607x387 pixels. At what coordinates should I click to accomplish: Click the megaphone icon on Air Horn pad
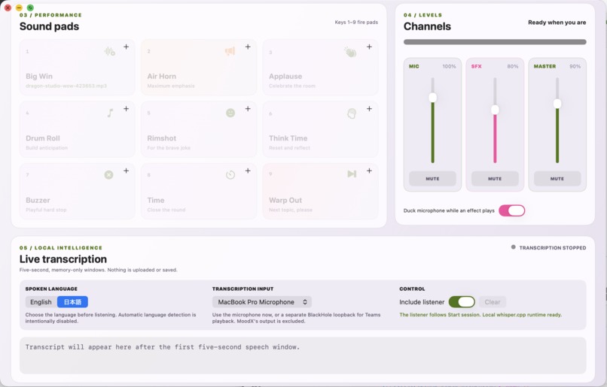(230, 51)
